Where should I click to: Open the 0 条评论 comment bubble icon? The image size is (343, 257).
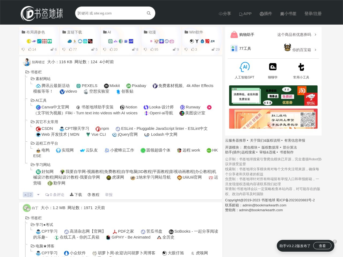coord(47,195)
